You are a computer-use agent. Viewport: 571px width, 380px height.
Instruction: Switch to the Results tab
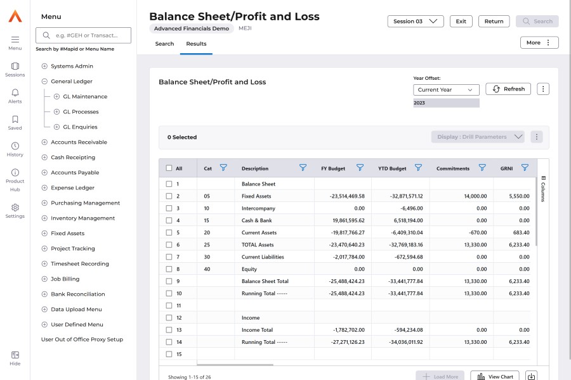pyautogui.click(x=196, y=44)
